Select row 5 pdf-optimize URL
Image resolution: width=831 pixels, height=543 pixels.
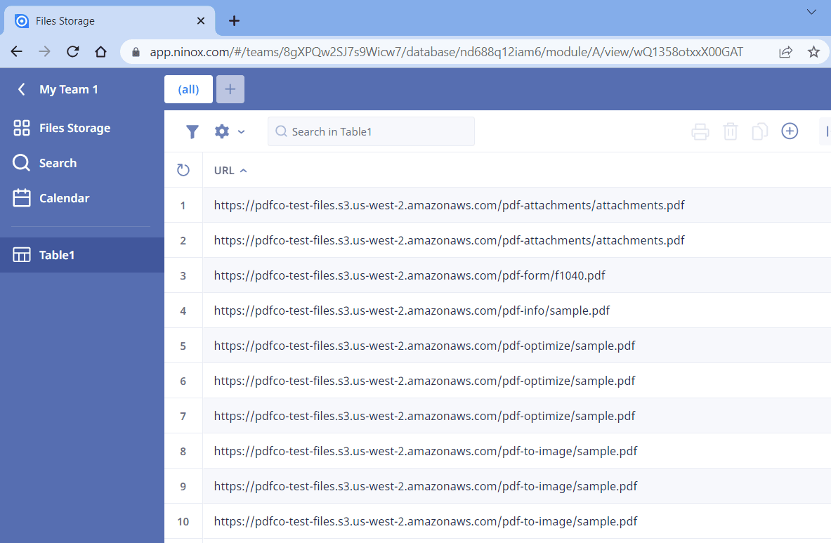click(424, 346)
